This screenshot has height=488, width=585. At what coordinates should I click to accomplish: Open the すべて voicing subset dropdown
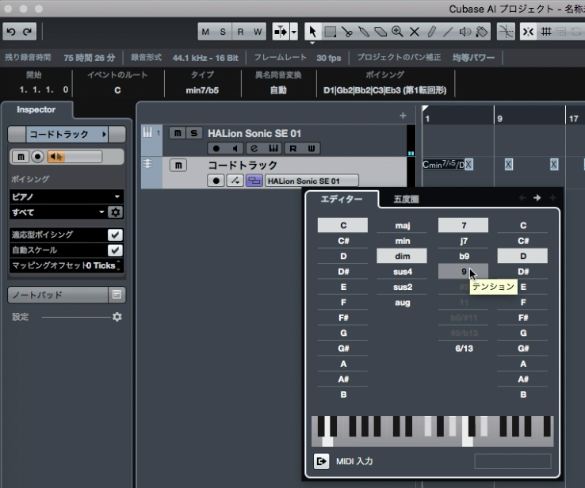pos(58,212)
